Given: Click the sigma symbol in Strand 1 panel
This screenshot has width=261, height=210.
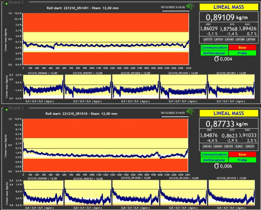Looking at the screenshot, I should pos(216,59).
